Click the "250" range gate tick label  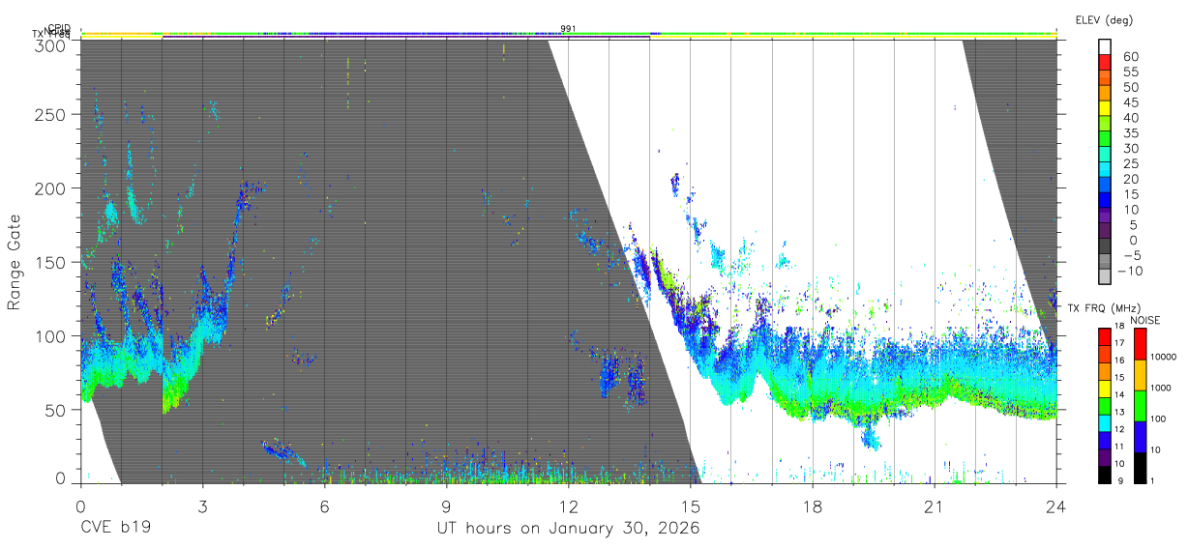click(51, 114)
